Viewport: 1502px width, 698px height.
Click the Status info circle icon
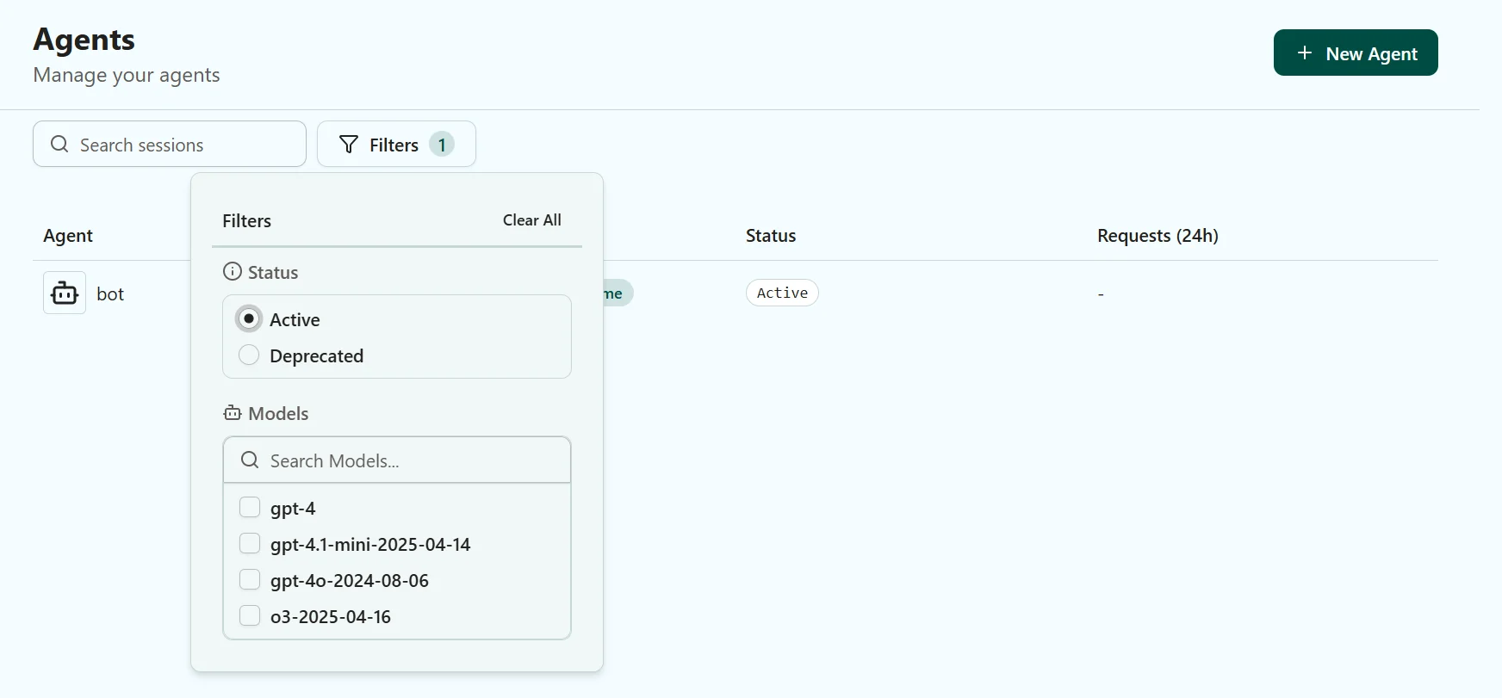point(233,271)
